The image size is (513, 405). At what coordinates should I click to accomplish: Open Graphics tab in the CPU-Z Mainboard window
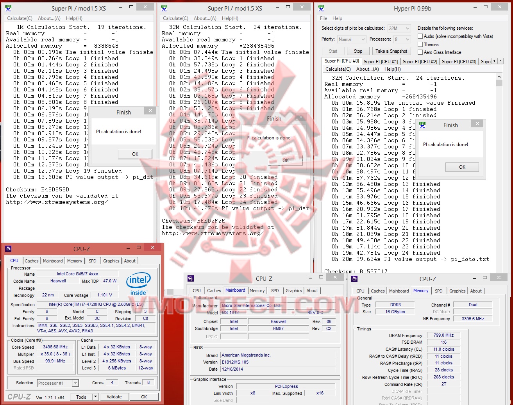[294, 291]
